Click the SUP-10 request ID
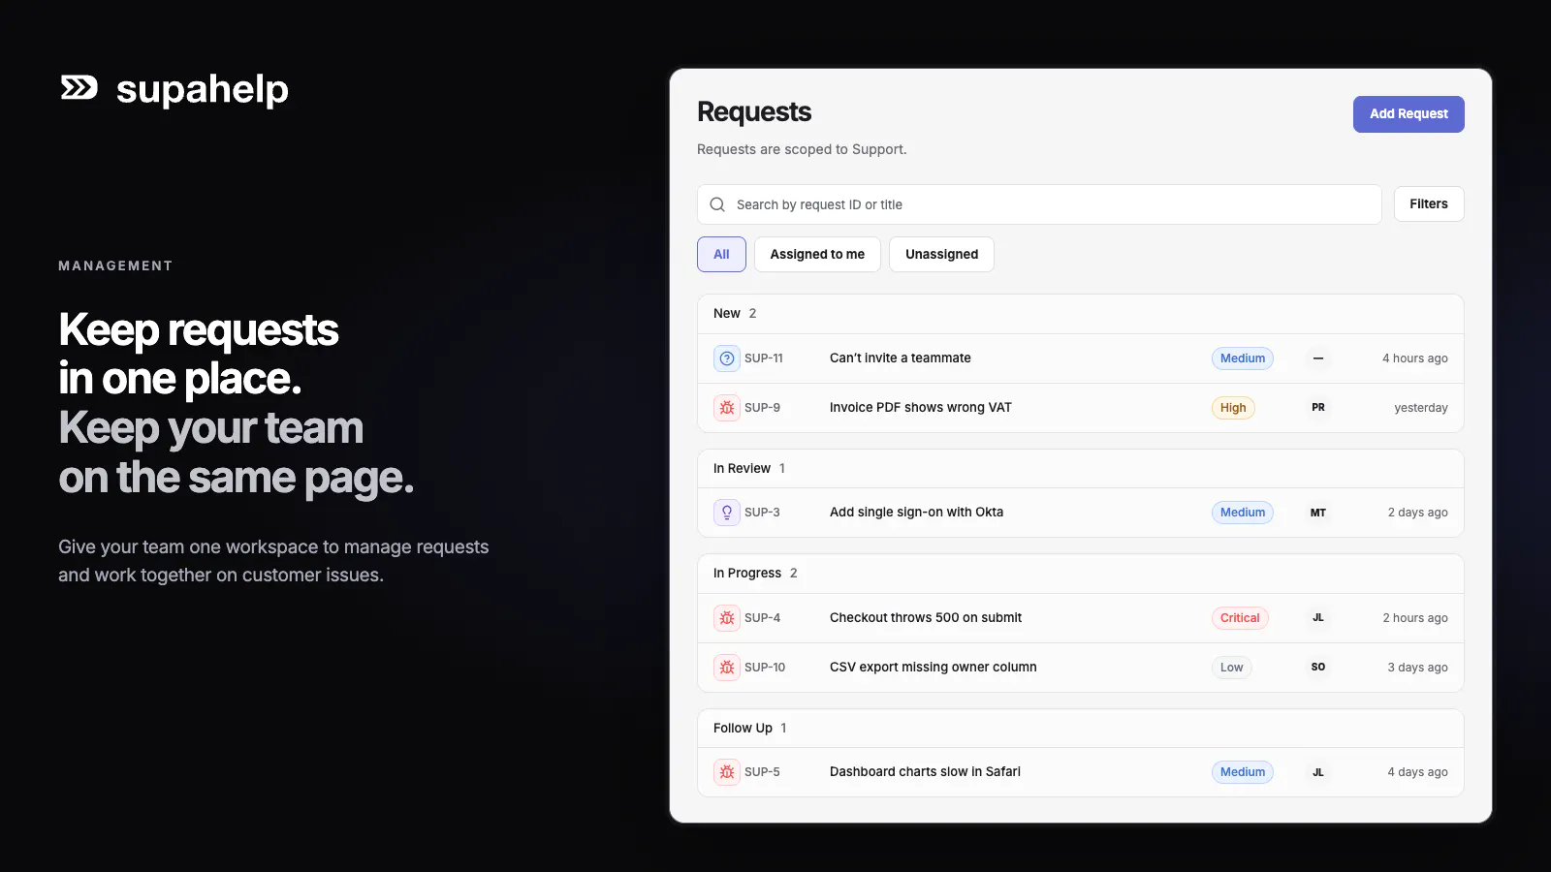The height and width of the screenshot is (872, 1551). pyautogui.click(x=765, y=668)
